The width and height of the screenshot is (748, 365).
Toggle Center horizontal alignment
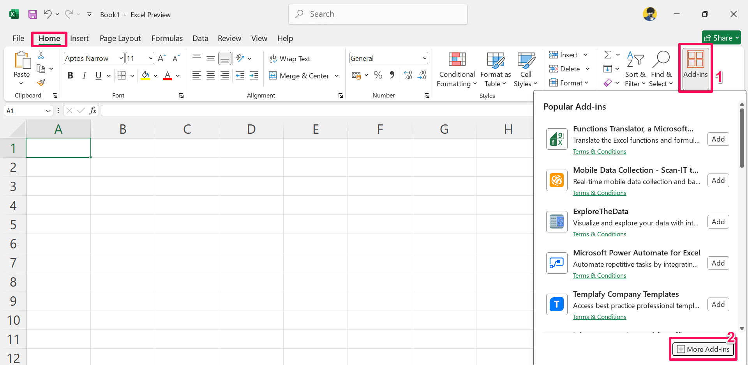211,76
